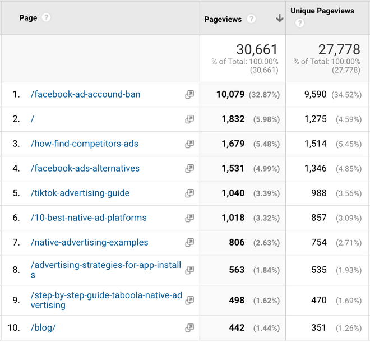Click pop-out icon for /facebook-ads-alternatives
Image resolution: width=370 pixels, height=342 pixels.
[189, 169]
